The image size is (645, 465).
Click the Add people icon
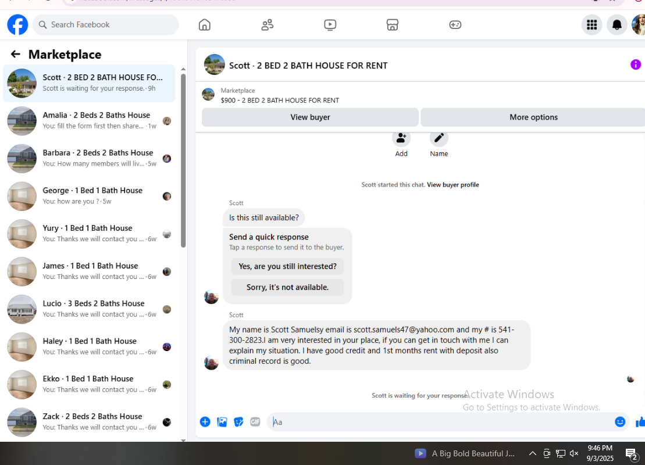(401, 138)
